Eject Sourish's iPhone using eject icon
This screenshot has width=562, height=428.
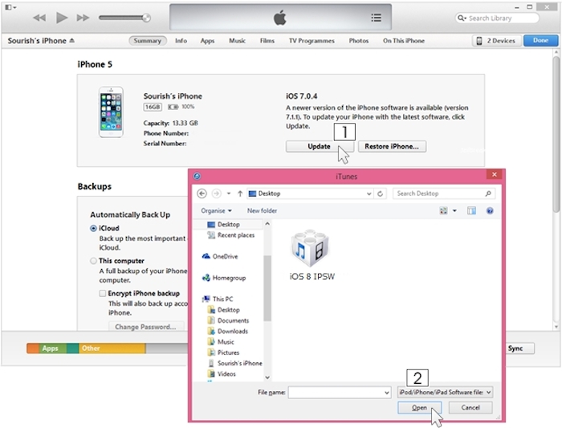click(x=71, y=40)
